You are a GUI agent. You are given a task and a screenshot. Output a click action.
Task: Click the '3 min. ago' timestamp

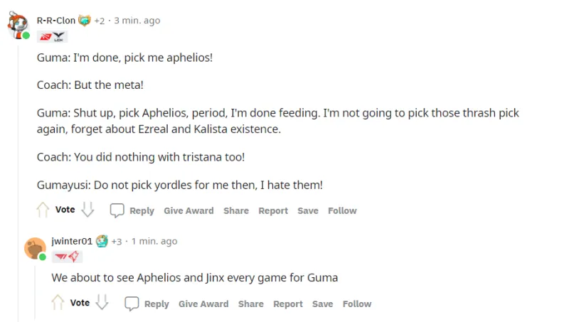137,21
